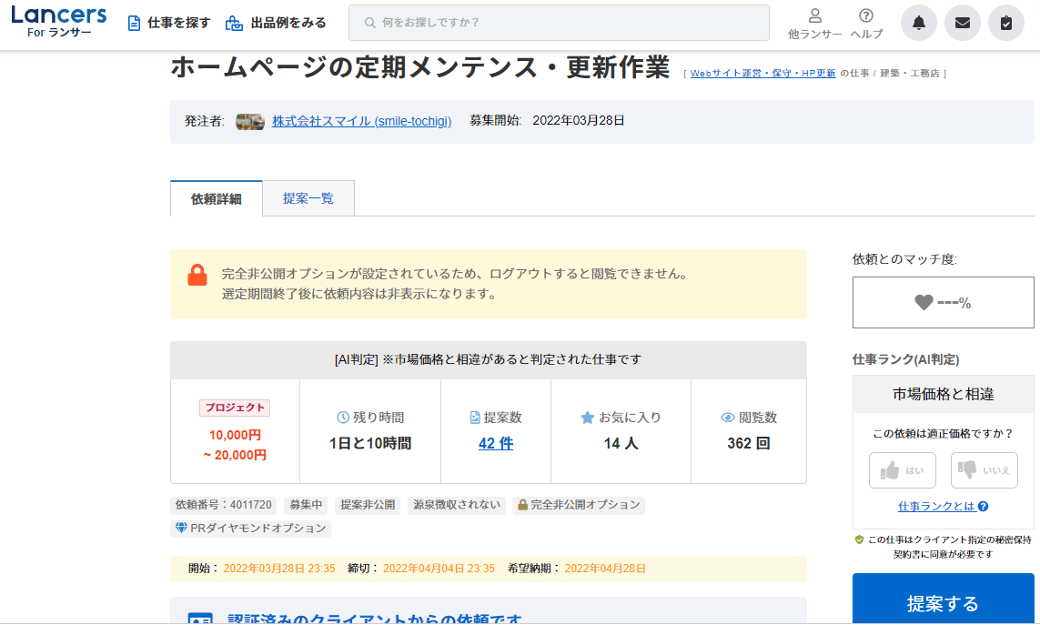Screen dimensions: 1040x625
Task: Click the budget 10,000円 ~ 20,000円
Action: pyautogui.click(x=235, y=445)
